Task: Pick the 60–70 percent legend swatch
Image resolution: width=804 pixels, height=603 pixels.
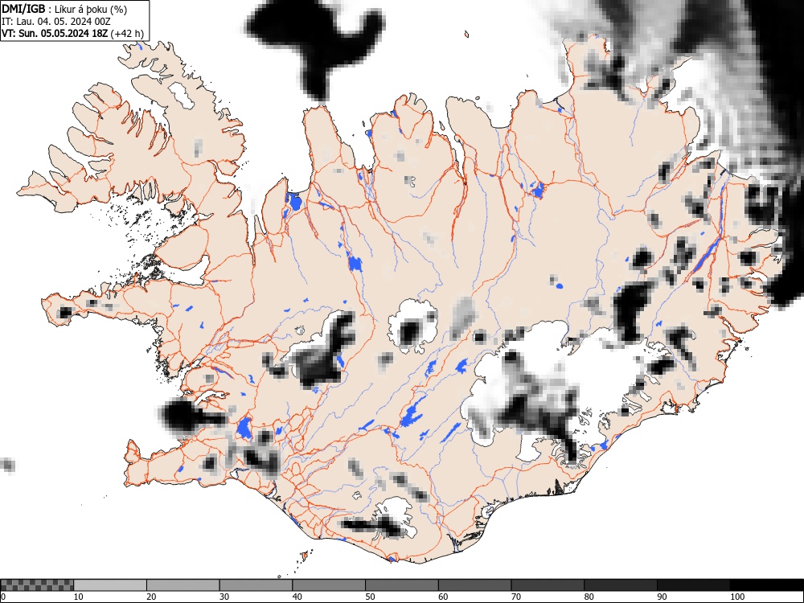Action: [474, 585]
